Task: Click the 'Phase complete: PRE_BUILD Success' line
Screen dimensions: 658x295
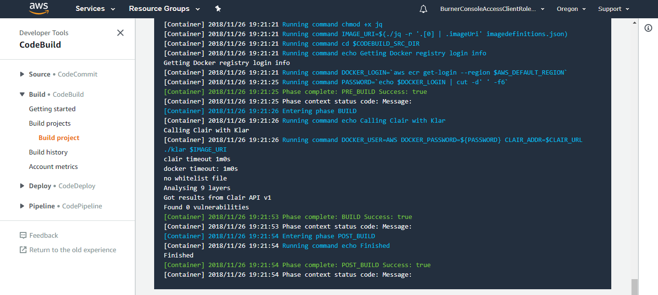Action: click(295, 91)
